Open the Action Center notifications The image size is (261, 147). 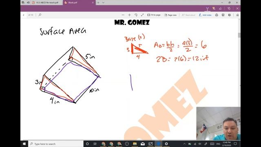coord(235,144)
